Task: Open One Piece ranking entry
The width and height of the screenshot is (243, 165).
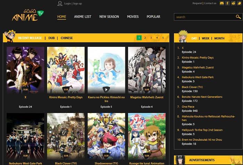Action: [188, 107]
